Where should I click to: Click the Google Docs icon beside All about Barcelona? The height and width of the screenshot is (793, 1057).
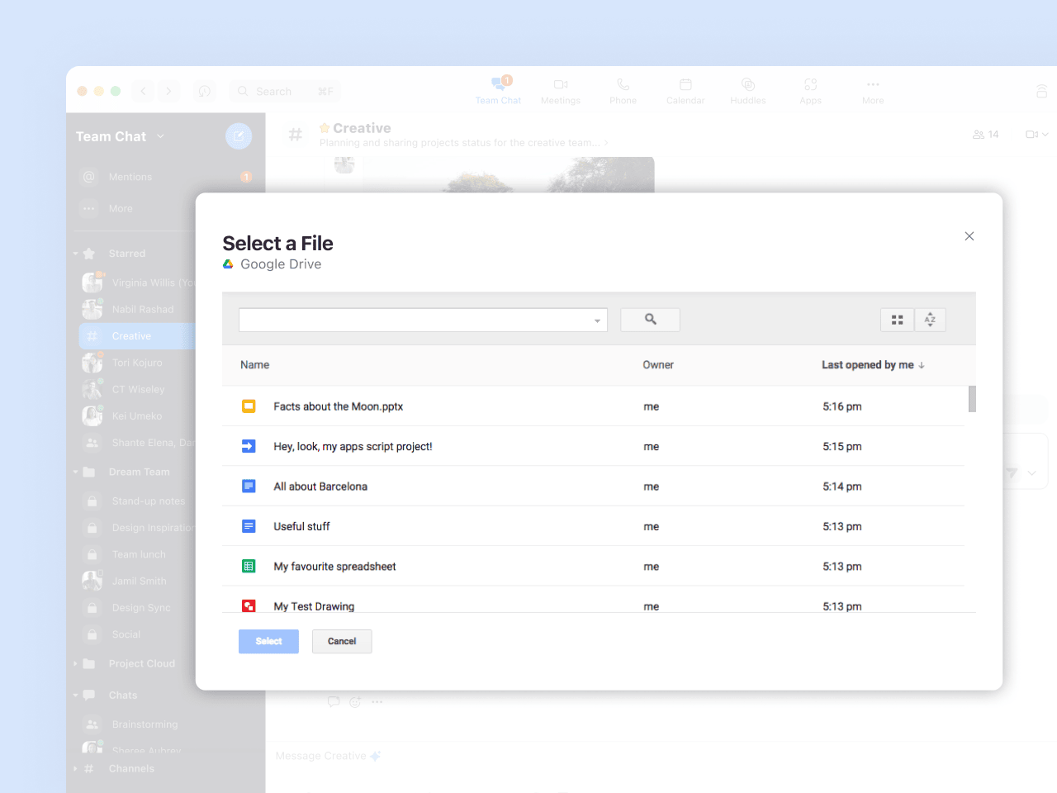(249, 486)
